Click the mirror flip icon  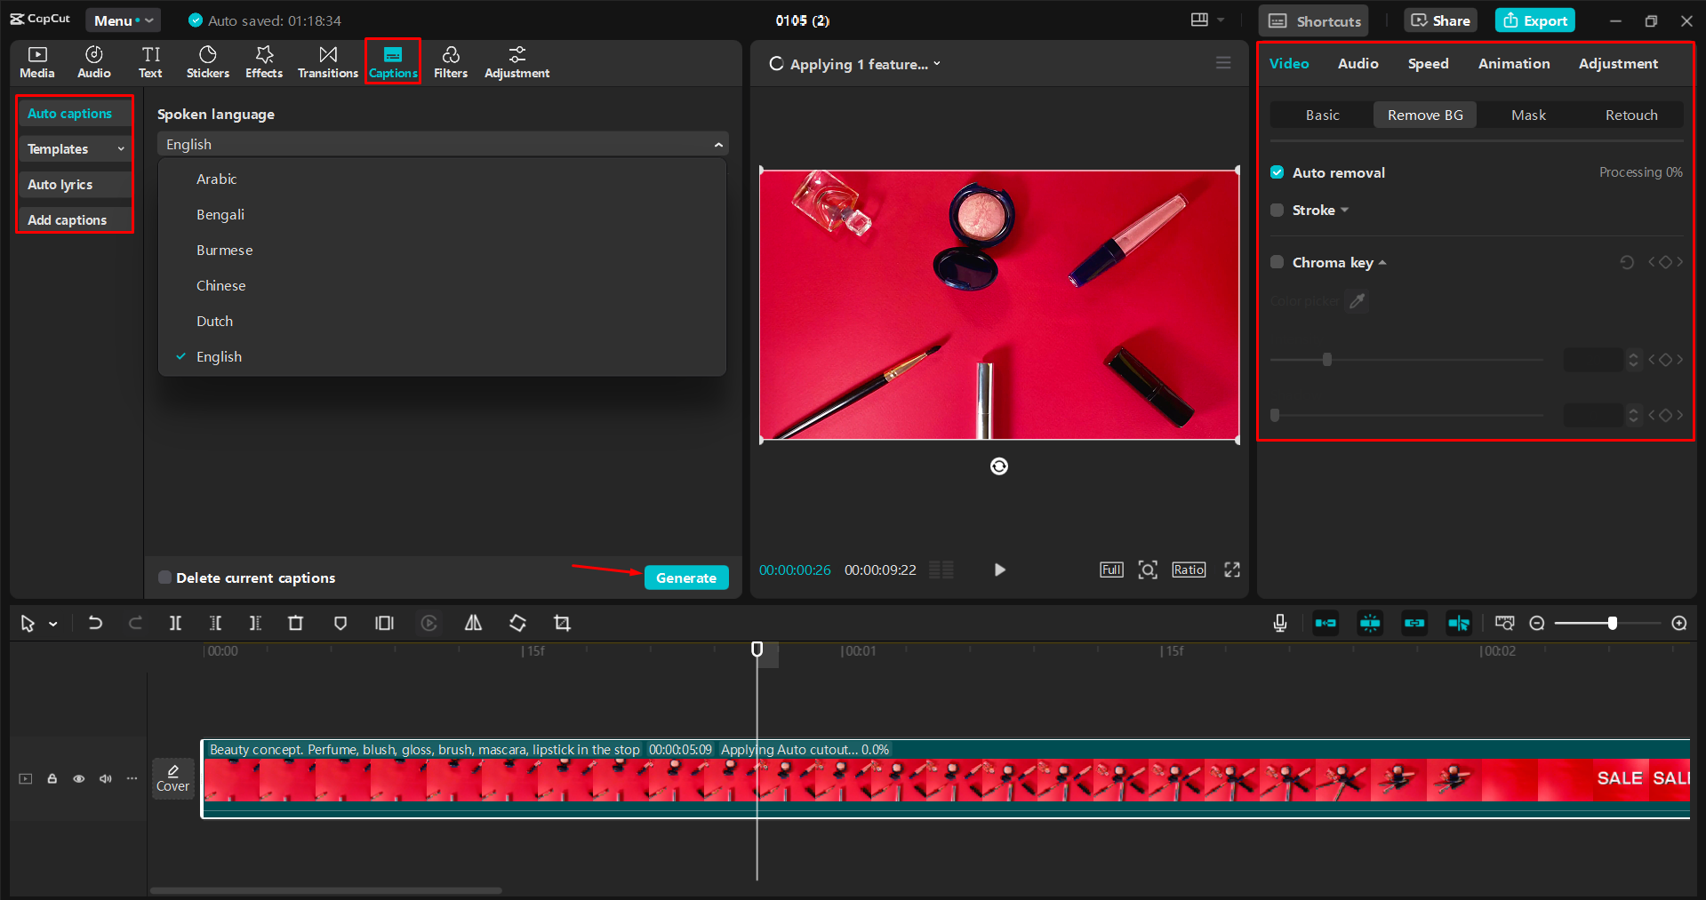coord(473,624)
